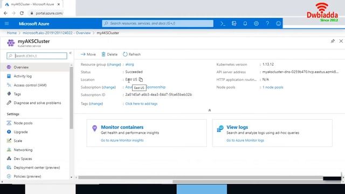Select Overview in the left menu
The height and width of the screenshot is (194, 345).
(x=35, y=67)
